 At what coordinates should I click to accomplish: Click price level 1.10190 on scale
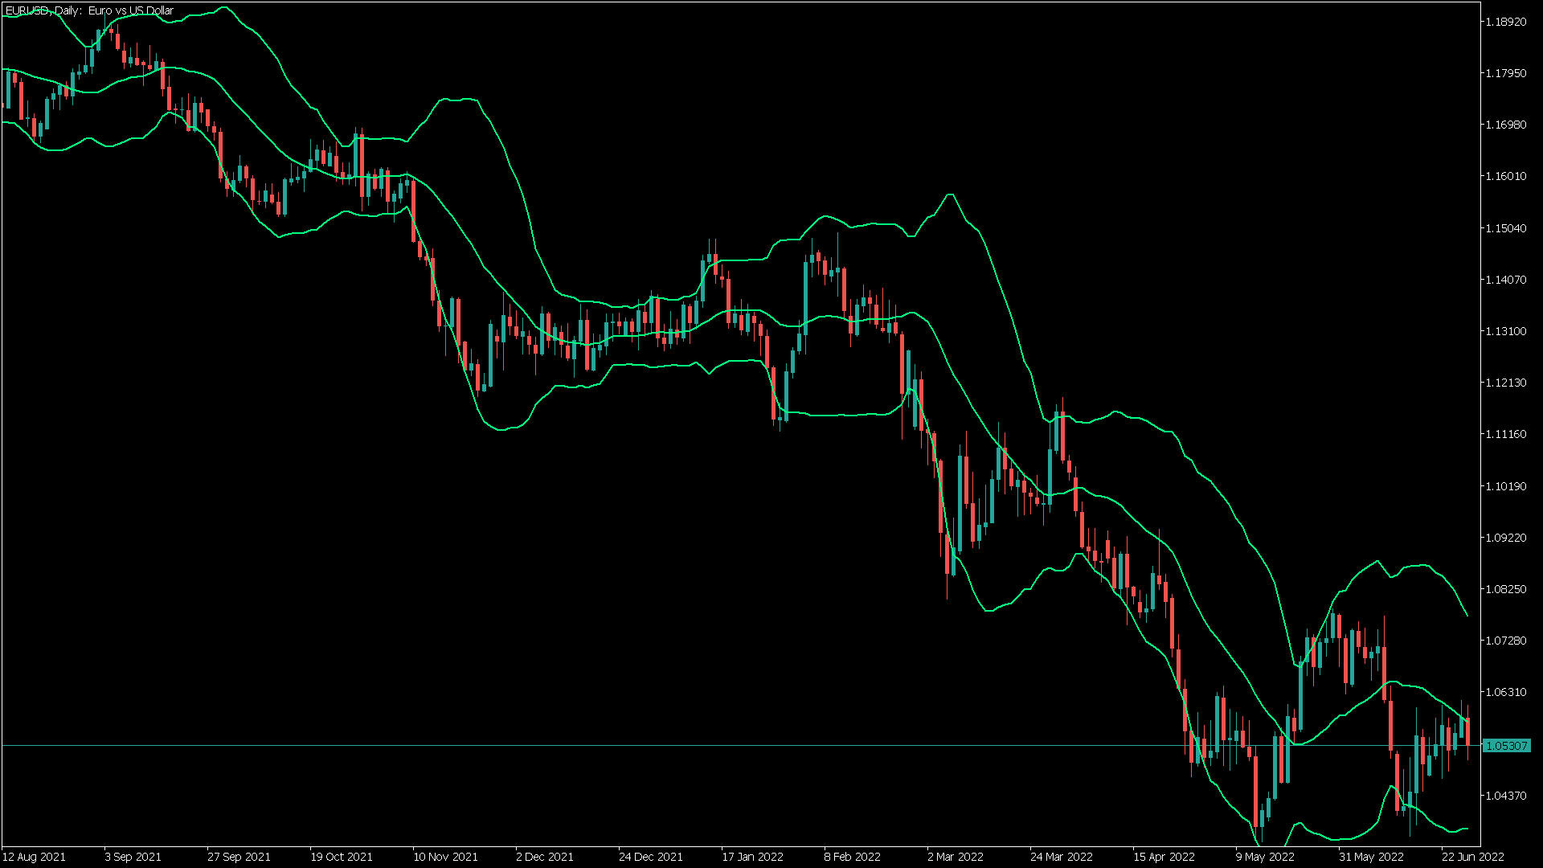coord(1506,486)
